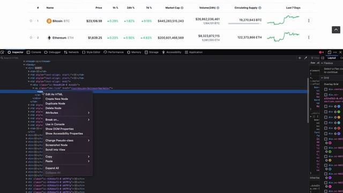Open the three-dot menu on Bitcoin row

[x=309, y=20]
